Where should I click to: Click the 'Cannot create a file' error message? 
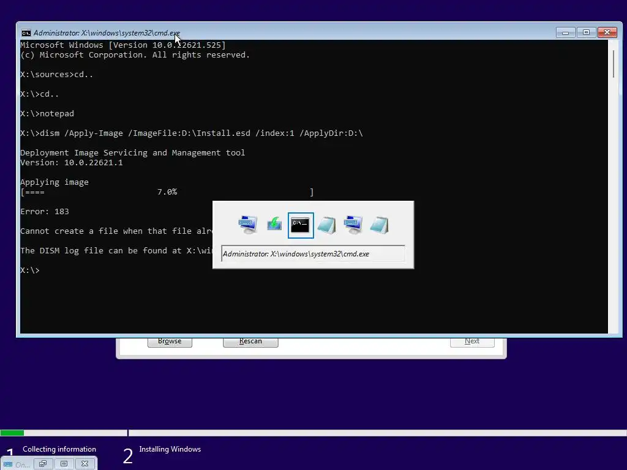click(116, 231)
